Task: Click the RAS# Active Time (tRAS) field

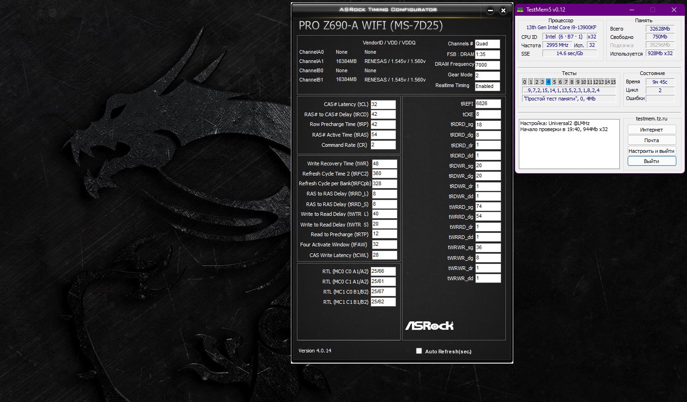Action: point(383,135)
